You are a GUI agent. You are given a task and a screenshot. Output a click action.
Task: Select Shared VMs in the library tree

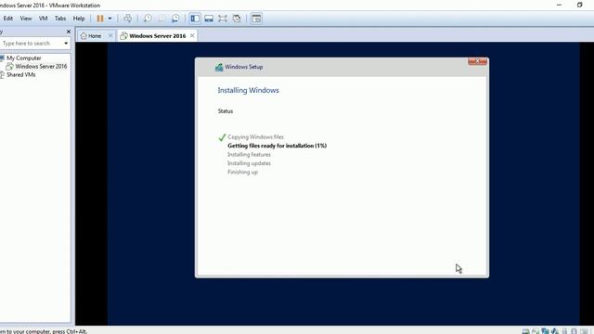point(20,74)
